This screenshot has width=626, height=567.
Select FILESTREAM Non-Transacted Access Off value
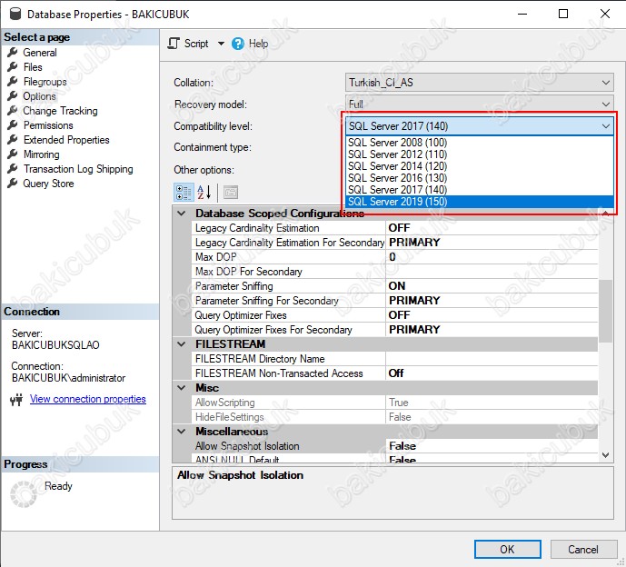[492, 373]
